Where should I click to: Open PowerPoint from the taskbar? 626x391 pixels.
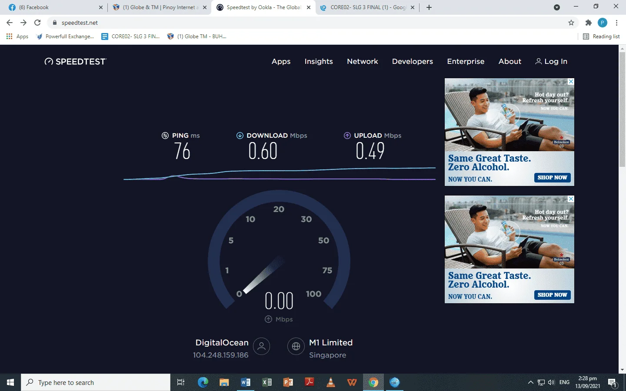(288, 382)
